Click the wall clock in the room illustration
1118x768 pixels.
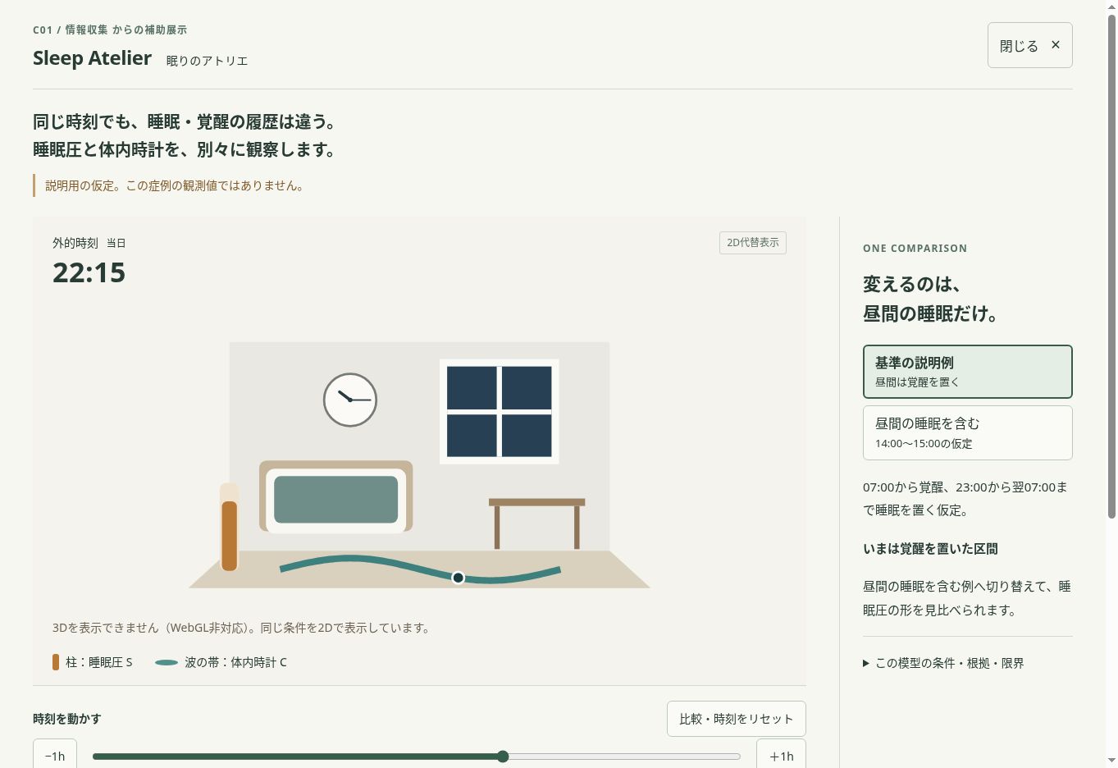[350, 400]
